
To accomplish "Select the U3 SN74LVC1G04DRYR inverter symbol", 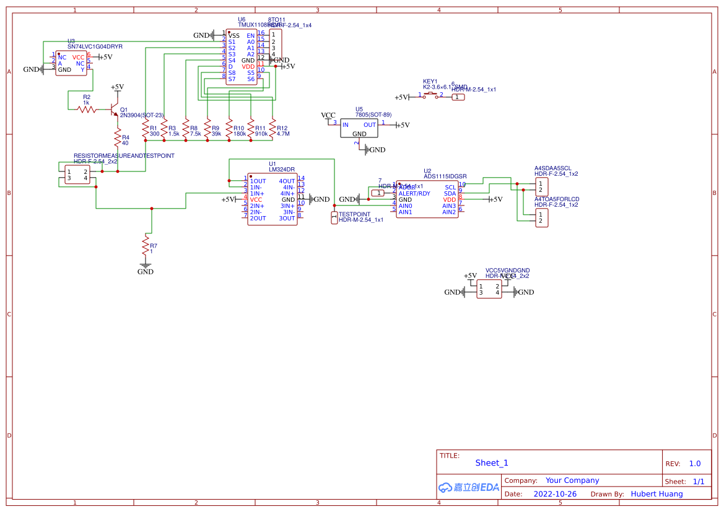I will tap(70, 62).
